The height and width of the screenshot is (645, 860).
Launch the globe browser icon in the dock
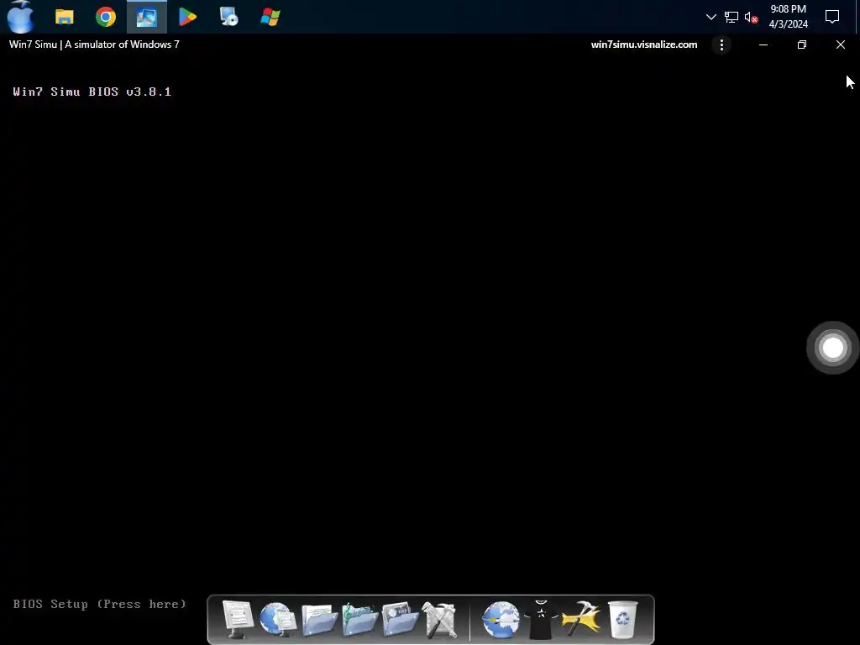[501, 620]
